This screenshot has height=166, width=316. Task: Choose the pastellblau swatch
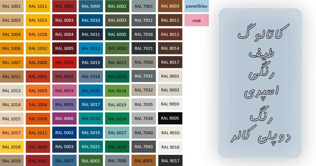(197, 6)
